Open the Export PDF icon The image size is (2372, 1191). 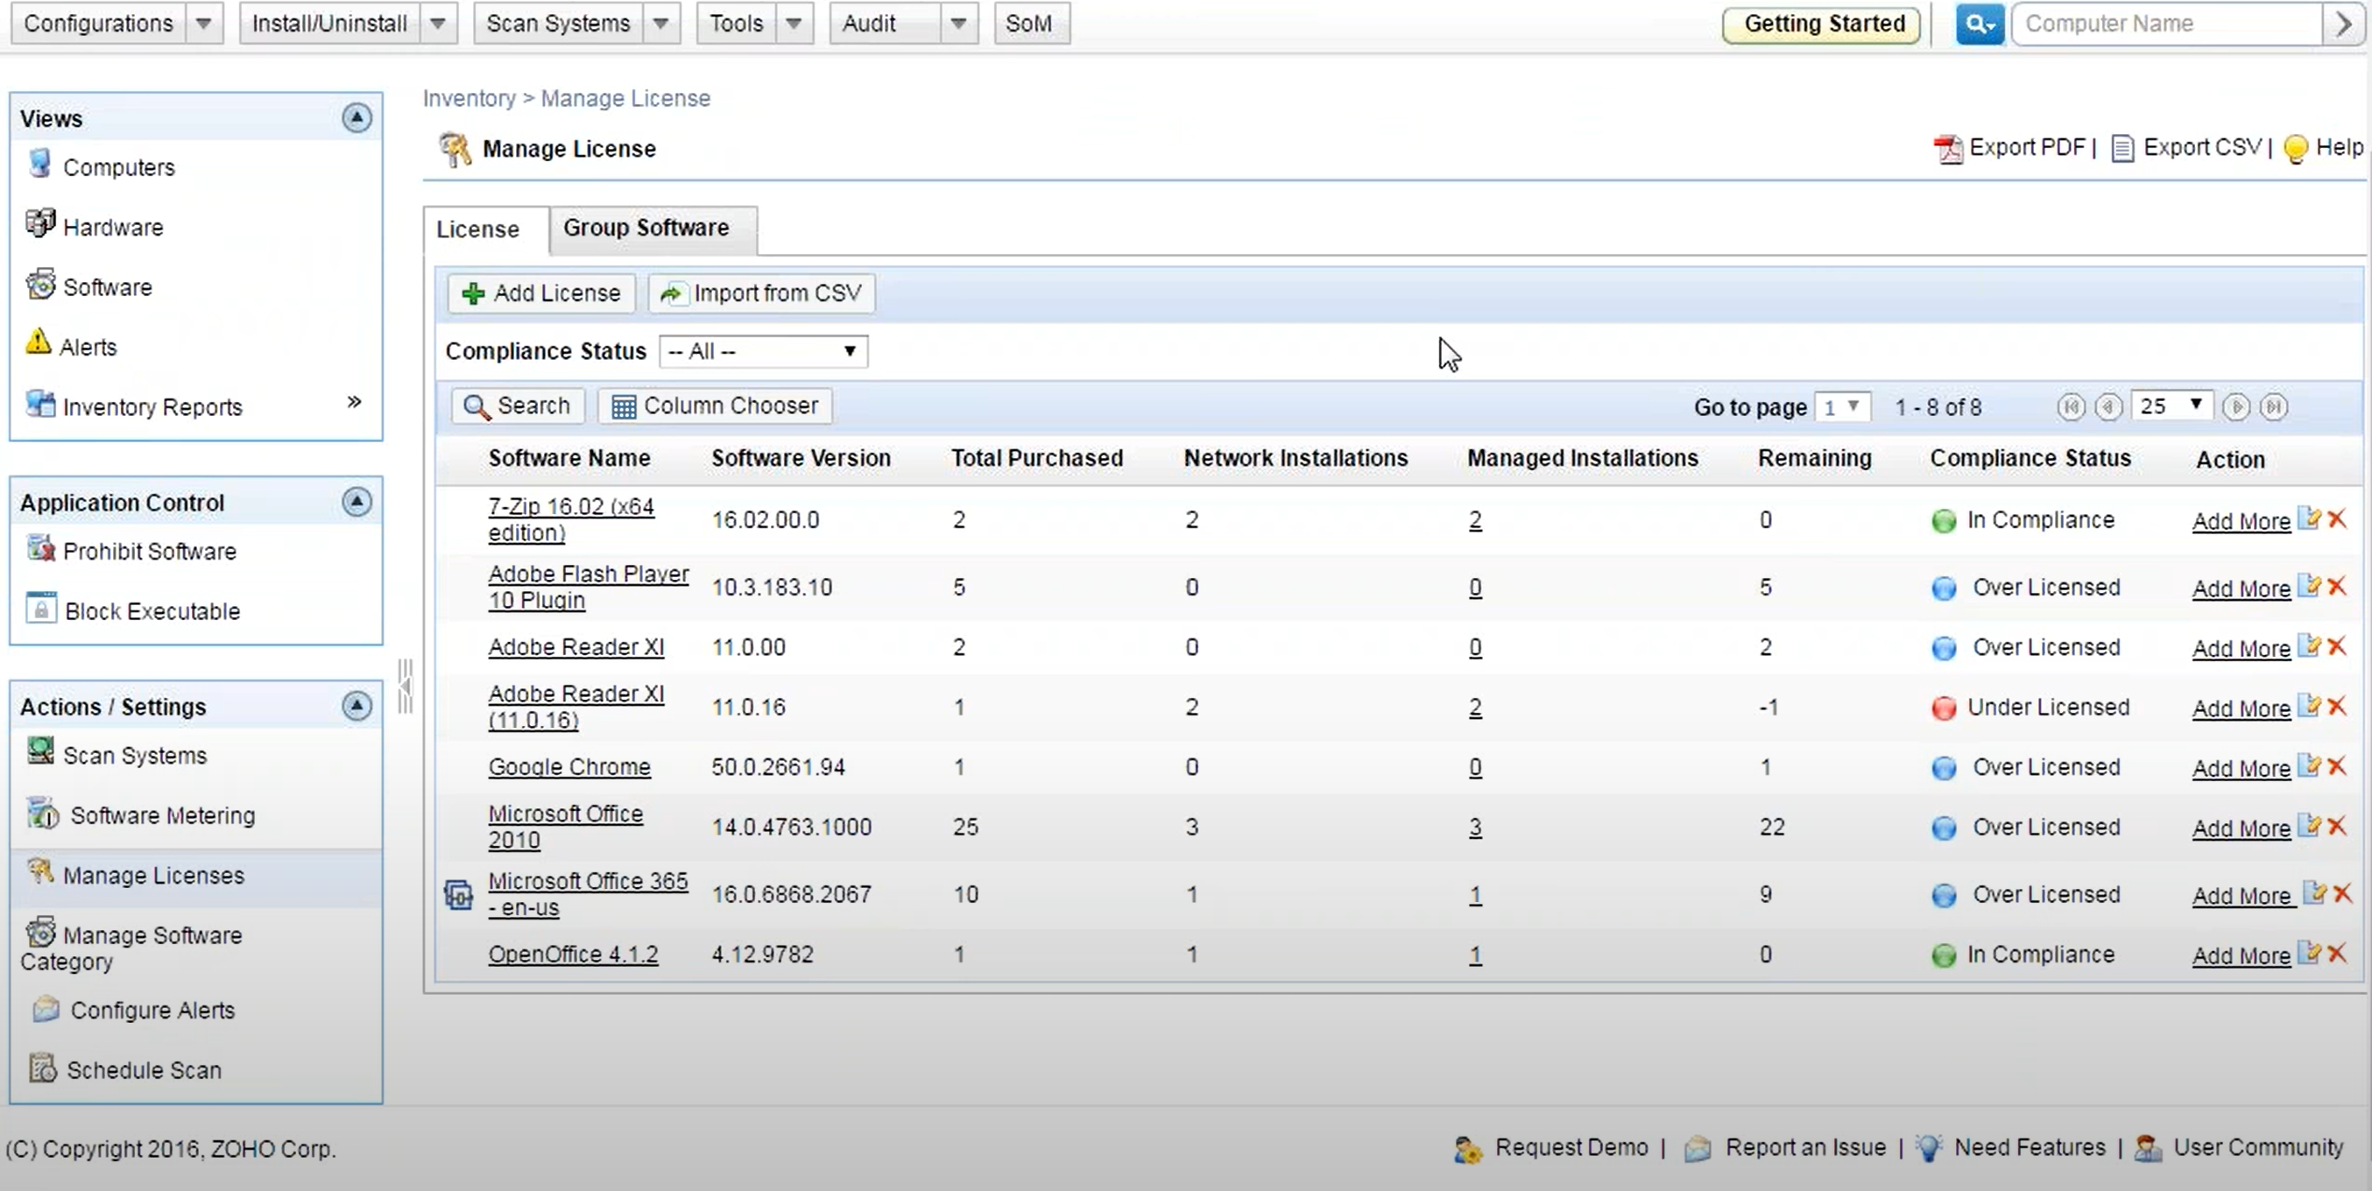pos(1949,147)
